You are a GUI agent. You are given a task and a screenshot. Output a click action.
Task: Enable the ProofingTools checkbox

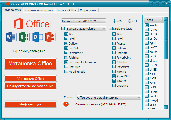coord(66,72)
